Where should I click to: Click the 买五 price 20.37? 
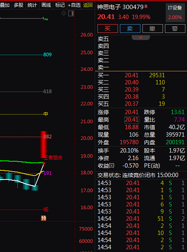[x=131, y=104]
